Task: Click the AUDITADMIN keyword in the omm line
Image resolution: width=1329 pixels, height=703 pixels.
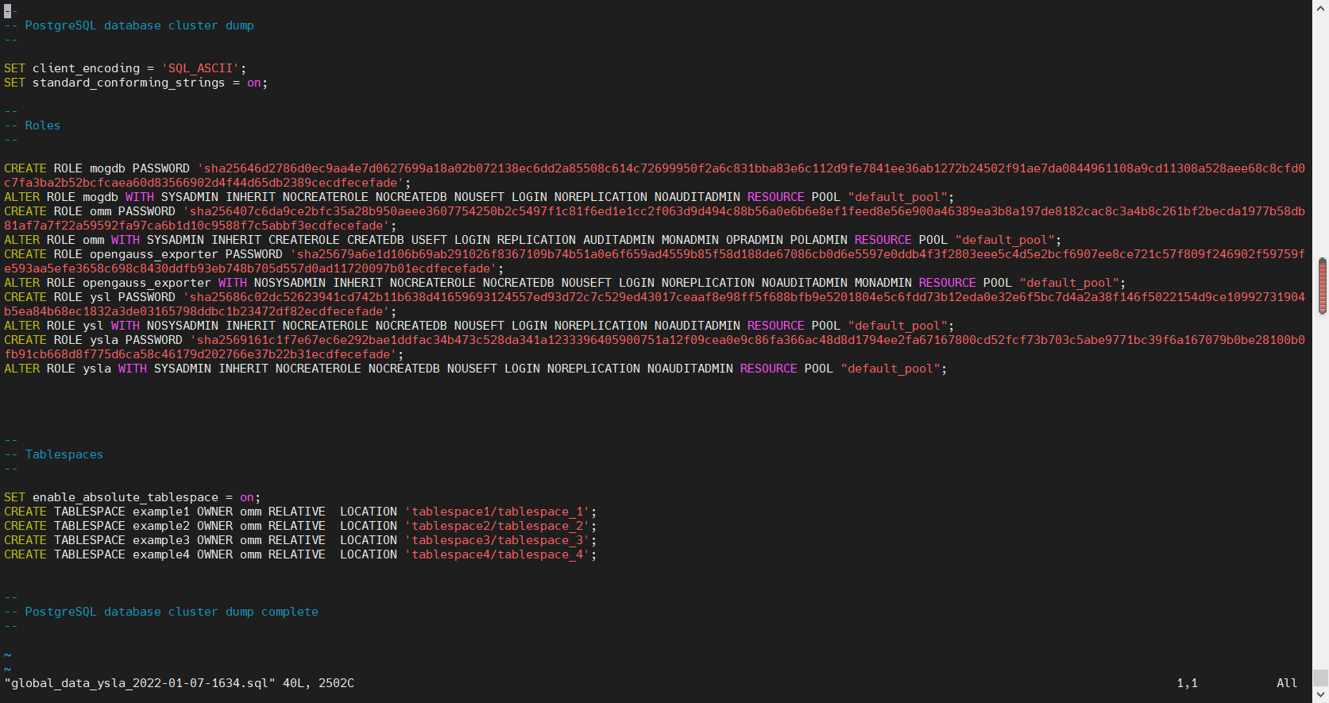Action: tap(619, 240)
